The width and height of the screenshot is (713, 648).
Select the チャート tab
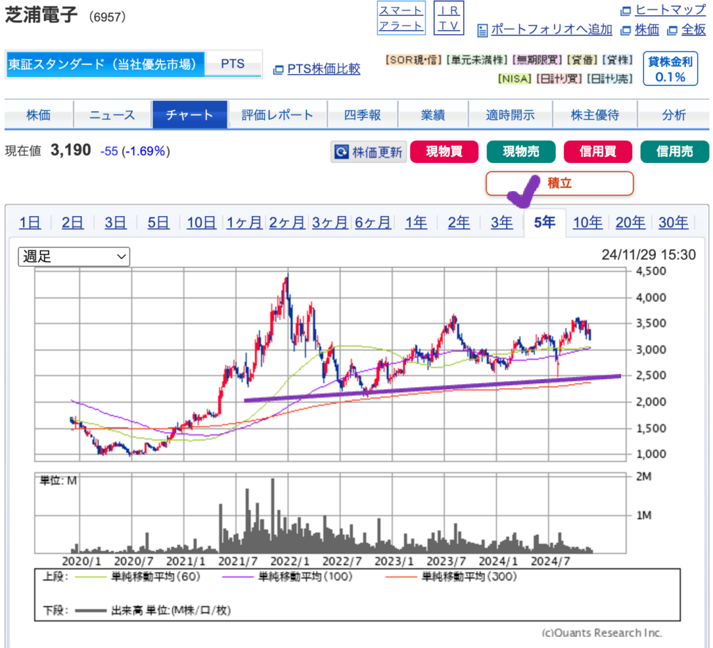click(x=189, y=115)
